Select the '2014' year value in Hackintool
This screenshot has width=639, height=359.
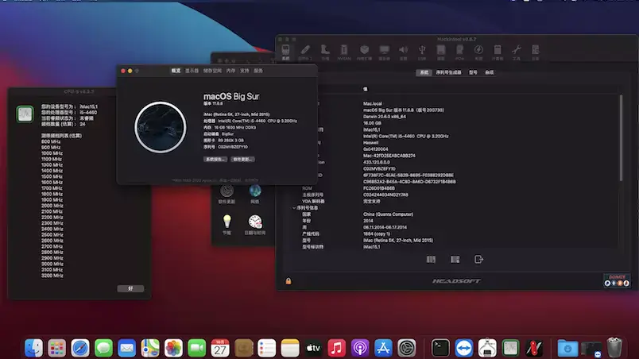tap(368, 221)
